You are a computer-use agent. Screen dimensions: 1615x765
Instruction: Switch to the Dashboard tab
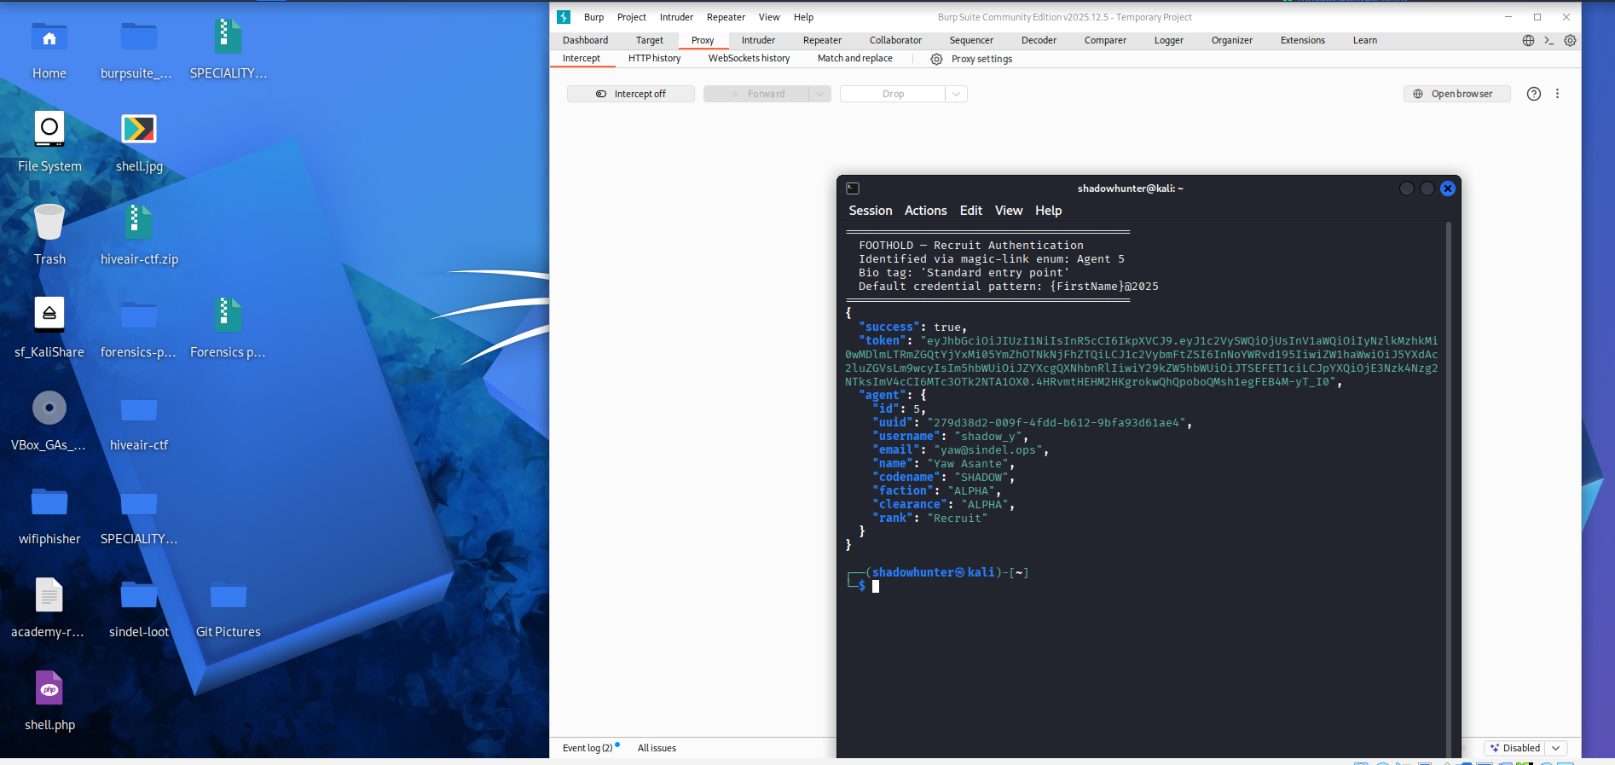(586, 40)
